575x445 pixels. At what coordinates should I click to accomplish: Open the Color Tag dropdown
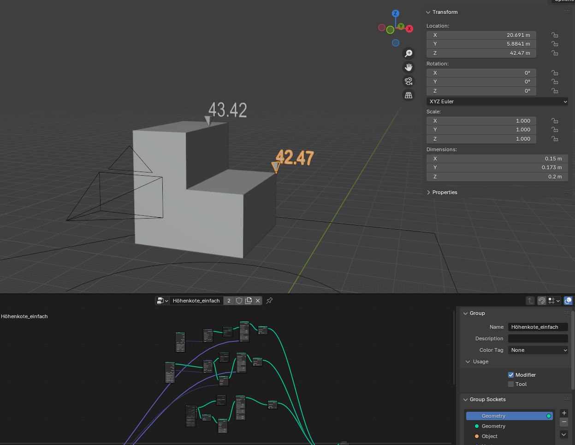538,350
